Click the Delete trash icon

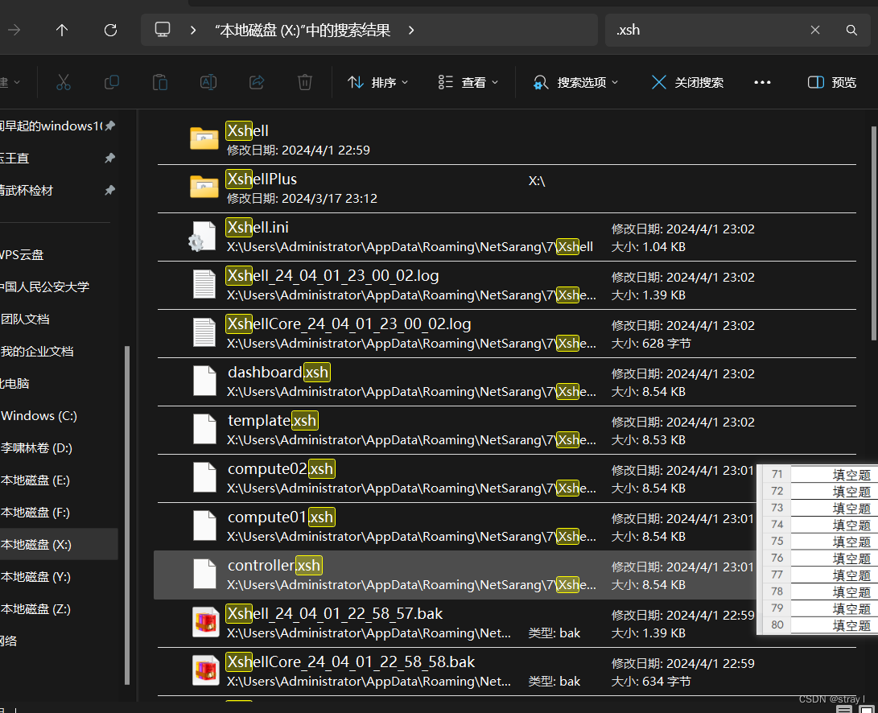305,82
